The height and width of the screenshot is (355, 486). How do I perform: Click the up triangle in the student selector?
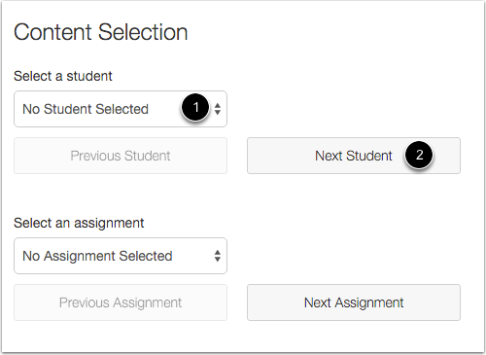[218, 105]
